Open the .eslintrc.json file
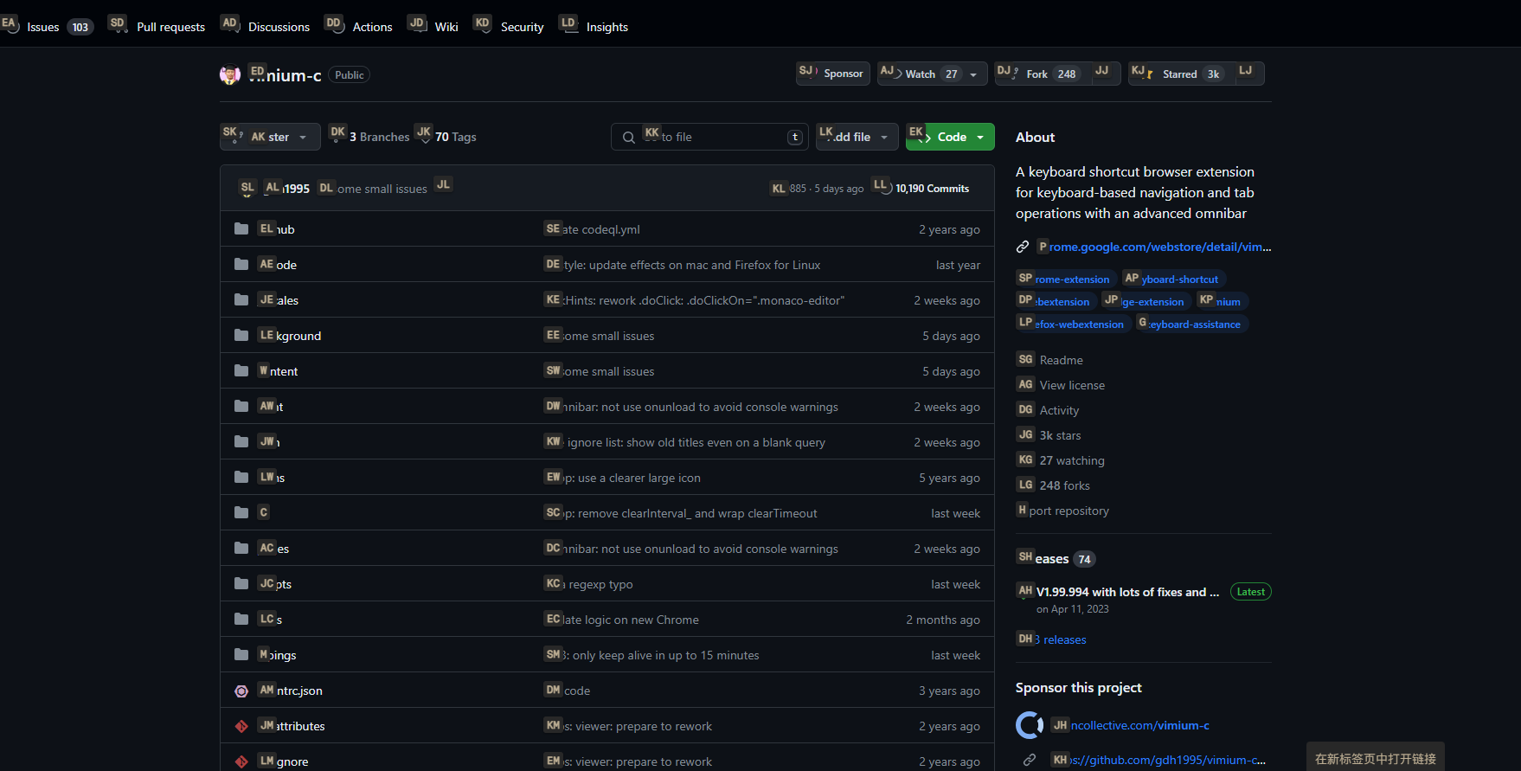The width and height of the screenshot is (1521, 771). coord(291,691)
